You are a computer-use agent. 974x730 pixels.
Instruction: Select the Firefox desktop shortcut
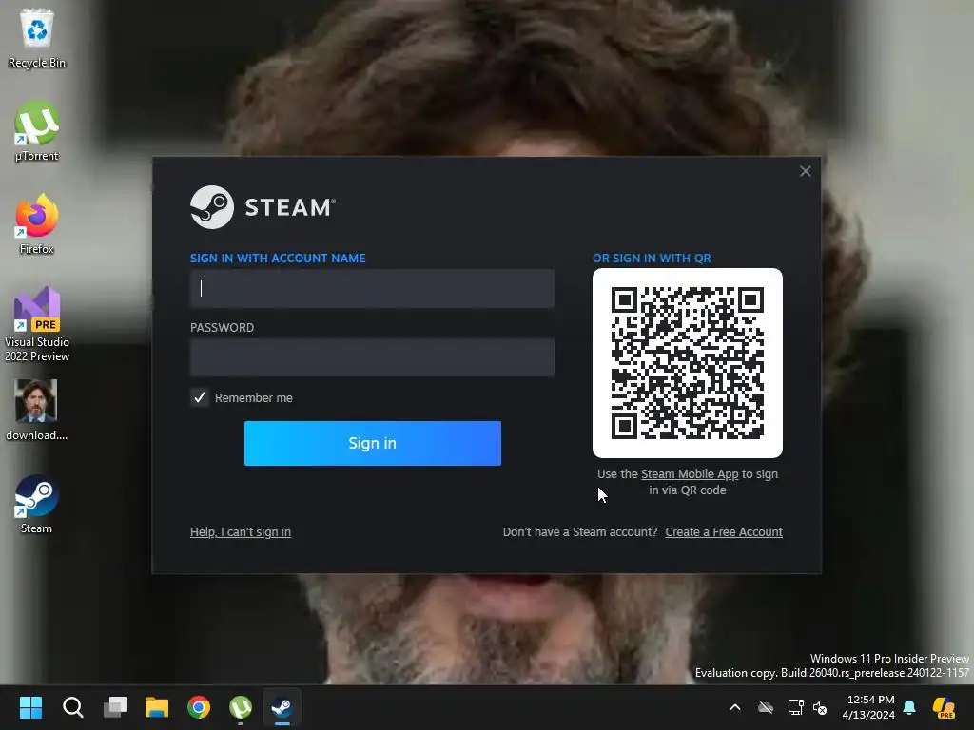click(37, 224)
